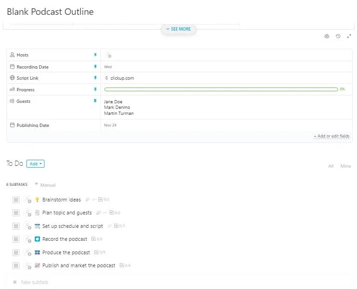Open Record the podcast subtask
Image resolution: width=357 pixels, height=289 pixels.
[x=65, y=239]
